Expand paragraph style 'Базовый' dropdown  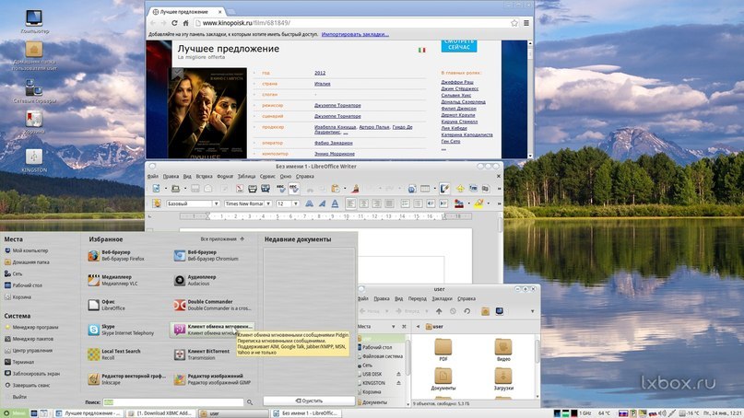[218, 203]
